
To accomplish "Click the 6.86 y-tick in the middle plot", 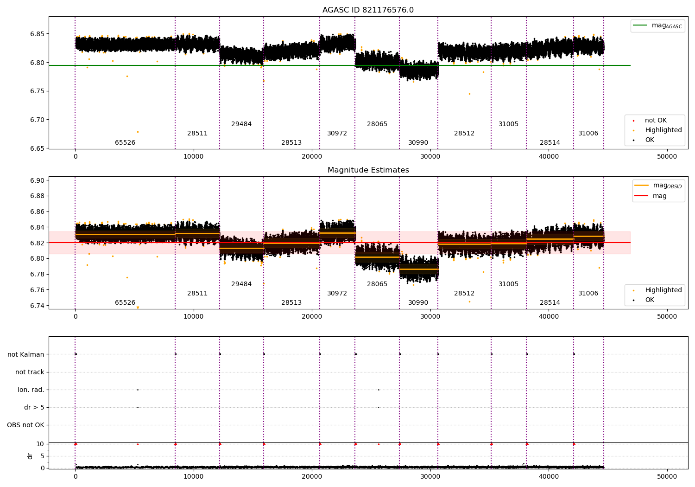I will [x=38, y=212].
